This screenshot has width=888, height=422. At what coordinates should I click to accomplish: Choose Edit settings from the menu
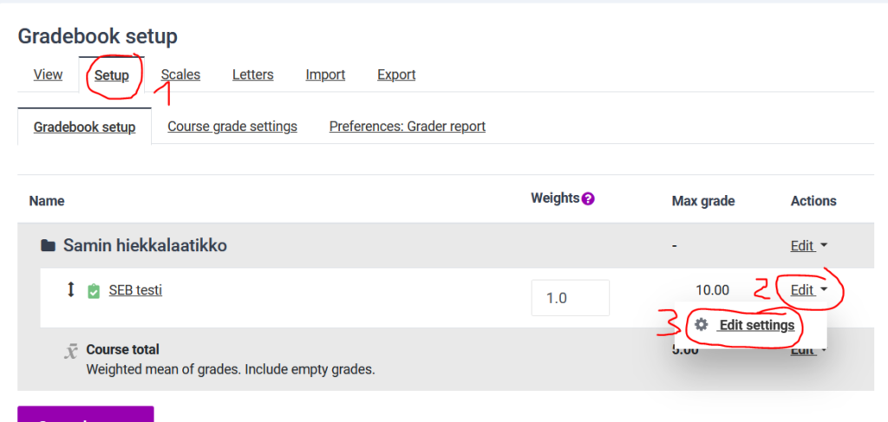[745, 325]
